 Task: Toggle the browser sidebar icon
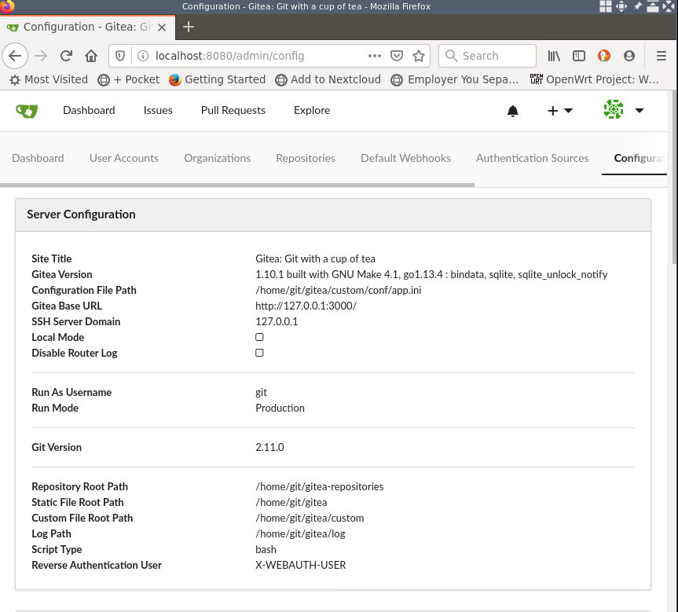(x=579, y=56)
